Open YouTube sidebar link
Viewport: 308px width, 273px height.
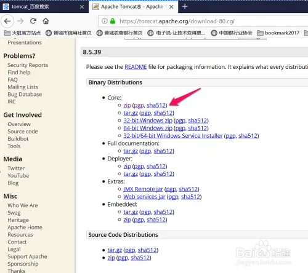coord(18,176)
